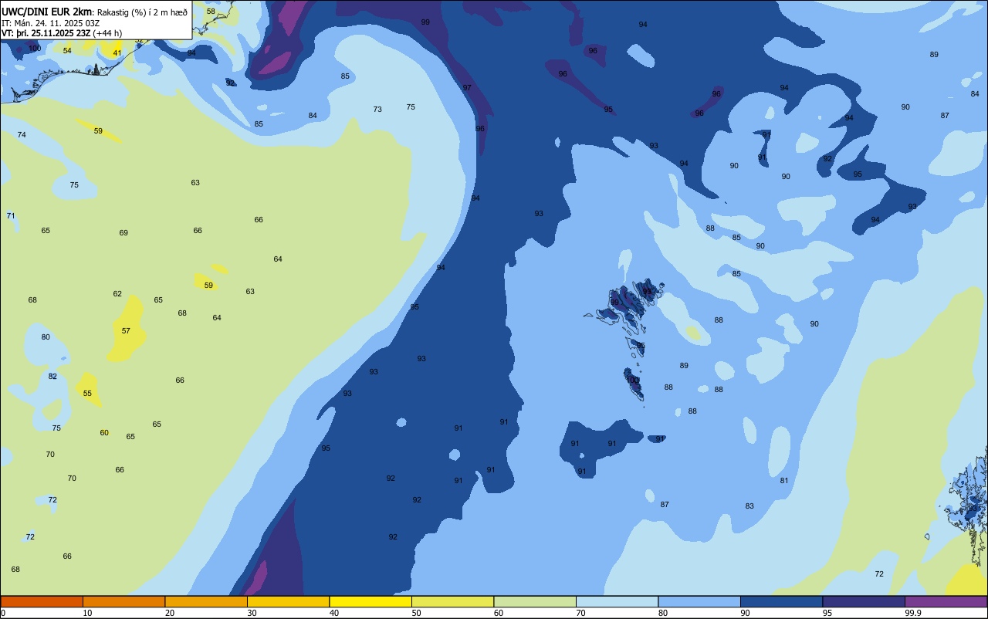This screenshot has width=988, height=619.
Task: Click the humidity value 82 on the map
Action: pyautogui.click(x=52, y=377)
